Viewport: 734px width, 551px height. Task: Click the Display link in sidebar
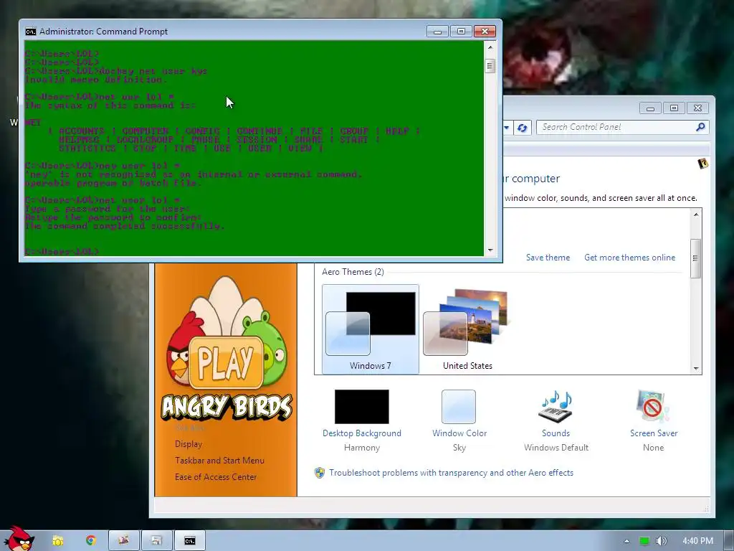[189, 443]
